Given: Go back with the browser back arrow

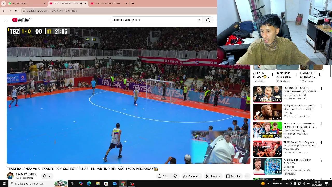Looking at the screenshot, I should (x=4, y=11).
